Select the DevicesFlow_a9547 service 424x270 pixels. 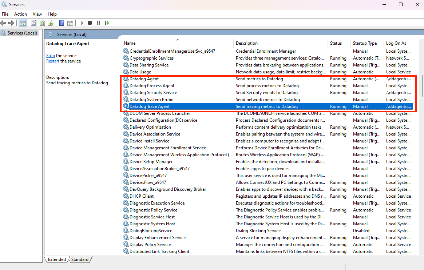[268, 182]
